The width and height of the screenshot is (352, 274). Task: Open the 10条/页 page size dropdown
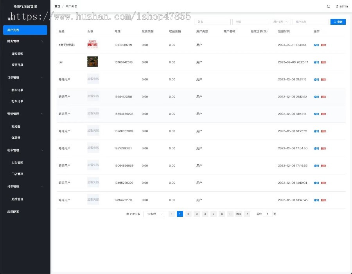[x=154, y=214]
